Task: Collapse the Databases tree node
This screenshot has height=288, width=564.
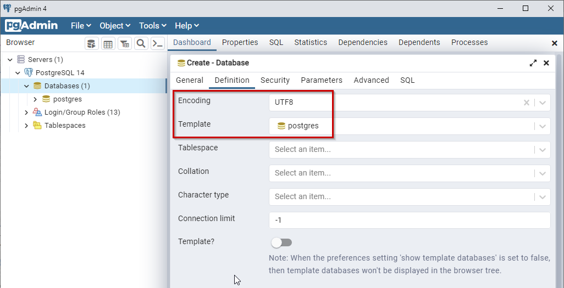Action: coord(26,86)
